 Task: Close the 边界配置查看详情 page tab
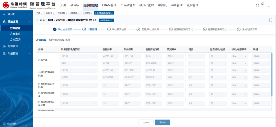[x=112, y=13]
